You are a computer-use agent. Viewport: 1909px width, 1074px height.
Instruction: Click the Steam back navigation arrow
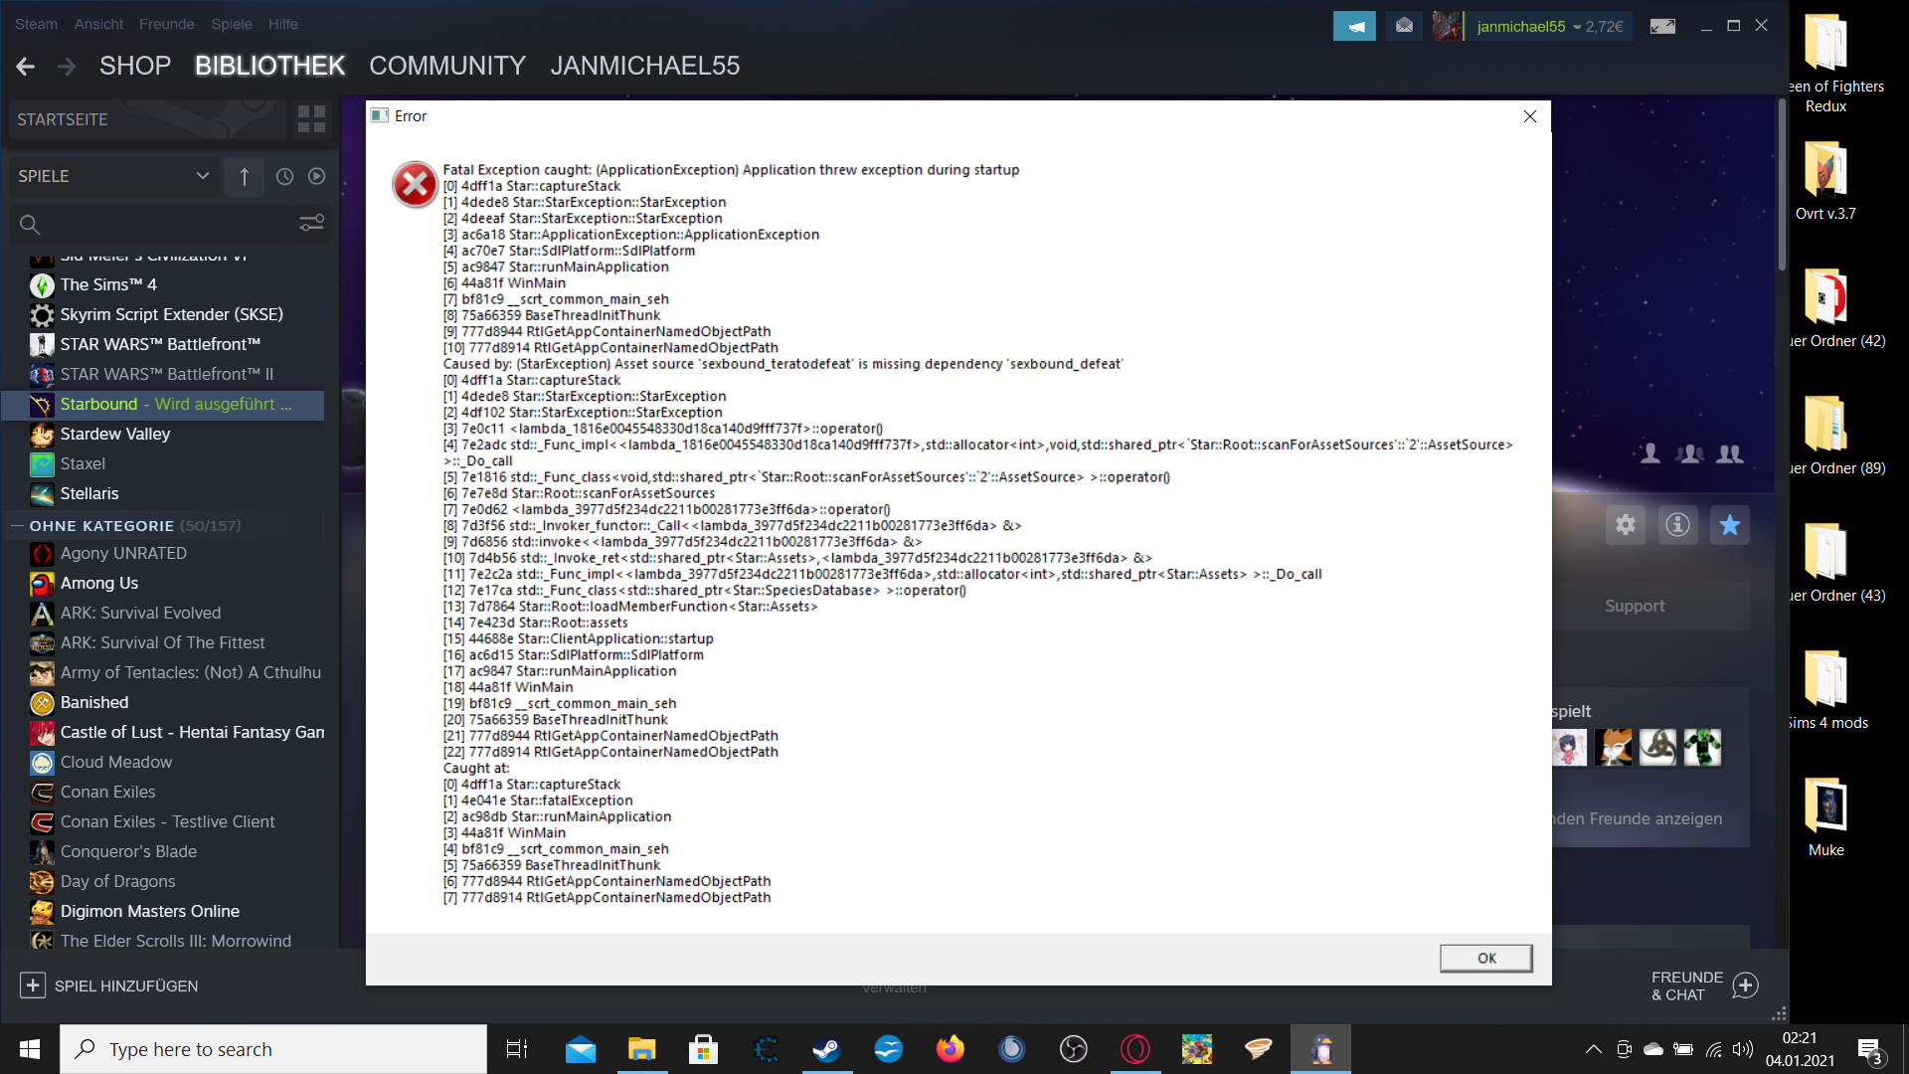pyautogui.click(x=26, y=67)
